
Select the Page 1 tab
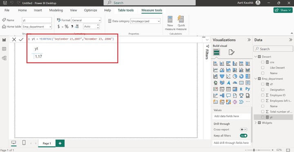point(47,143)
